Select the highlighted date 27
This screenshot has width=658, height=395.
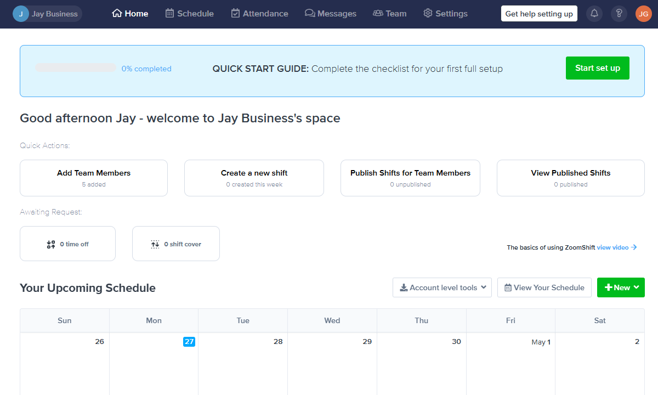tap(189, 341)
